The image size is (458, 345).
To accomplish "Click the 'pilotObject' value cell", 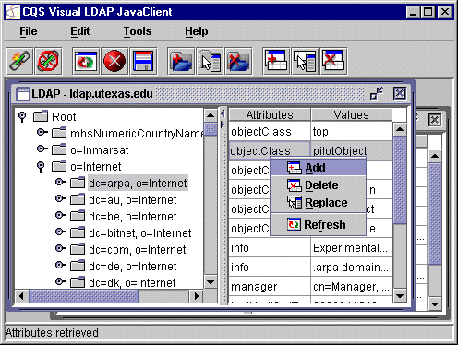I will pyautogui.click(x=351, y=151).
